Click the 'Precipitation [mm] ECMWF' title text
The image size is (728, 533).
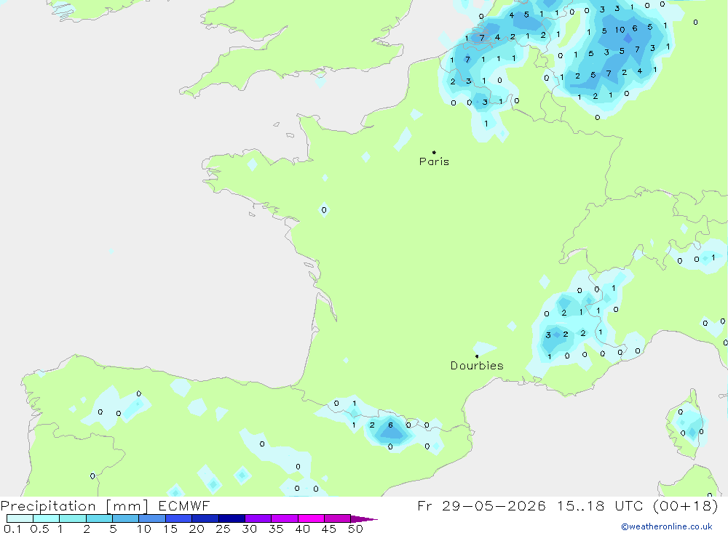tap(106, 505)
